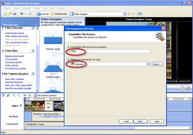Click the new collection folder icon
Viewport: 193px width, 135px height.
[133, 14]
